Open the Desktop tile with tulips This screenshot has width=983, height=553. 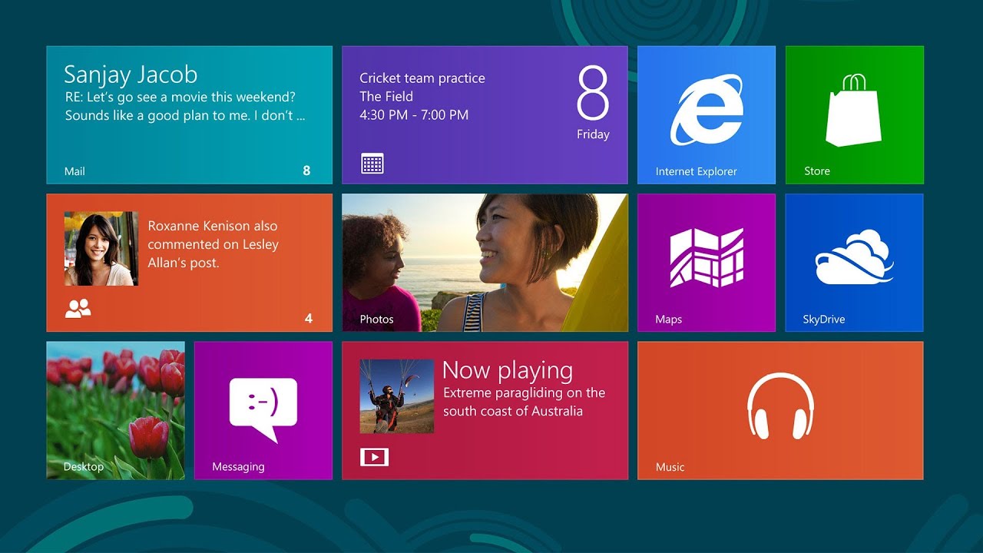(115, 410)
